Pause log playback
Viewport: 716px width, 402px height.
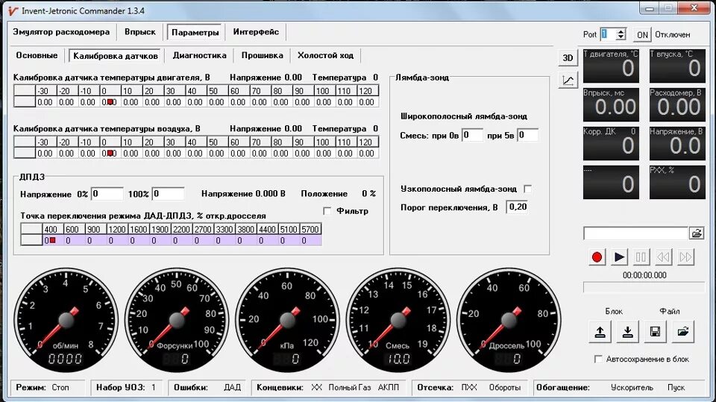click(x=641, y=257)
